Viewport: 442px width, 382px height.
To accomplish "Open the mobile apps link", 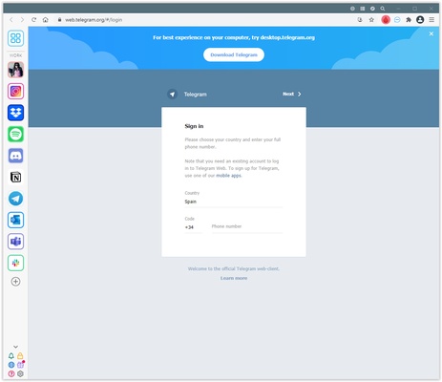I will click(x=228, y=176).
